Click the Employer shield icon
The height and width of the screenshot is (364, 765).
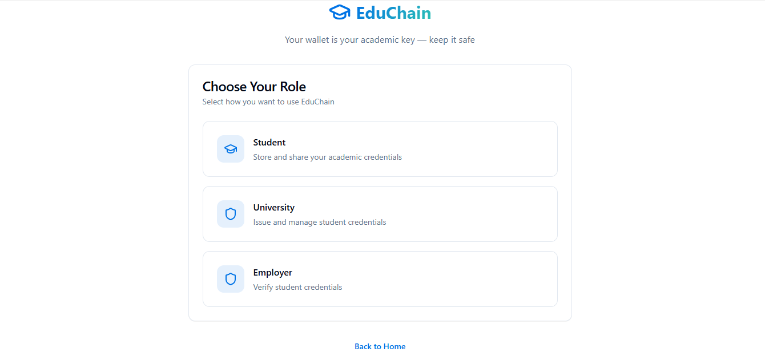pyautogui.click(x=231, y=279)
